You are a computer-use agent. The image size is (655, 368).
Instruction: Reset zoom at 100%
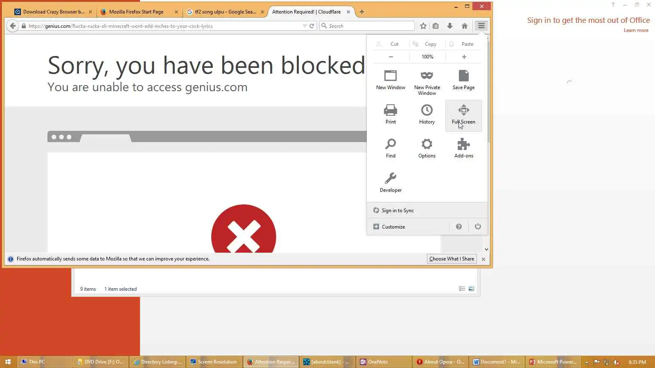coord(427,57)
